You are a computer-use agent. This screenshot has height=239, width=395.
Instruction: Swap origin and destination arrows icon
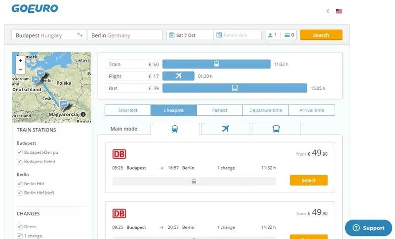pos(80,35)
